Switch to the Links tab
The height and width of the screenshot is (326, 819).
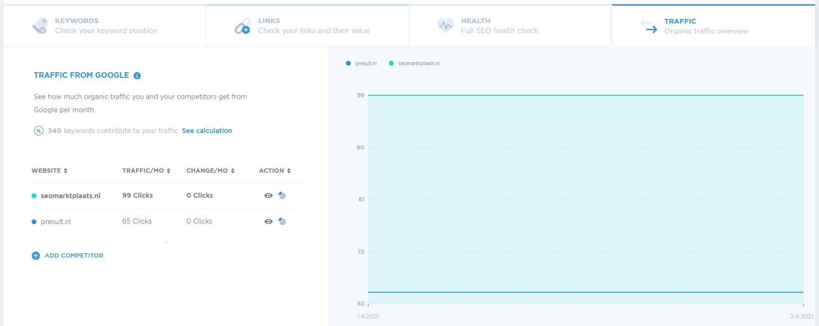(307, 25)
